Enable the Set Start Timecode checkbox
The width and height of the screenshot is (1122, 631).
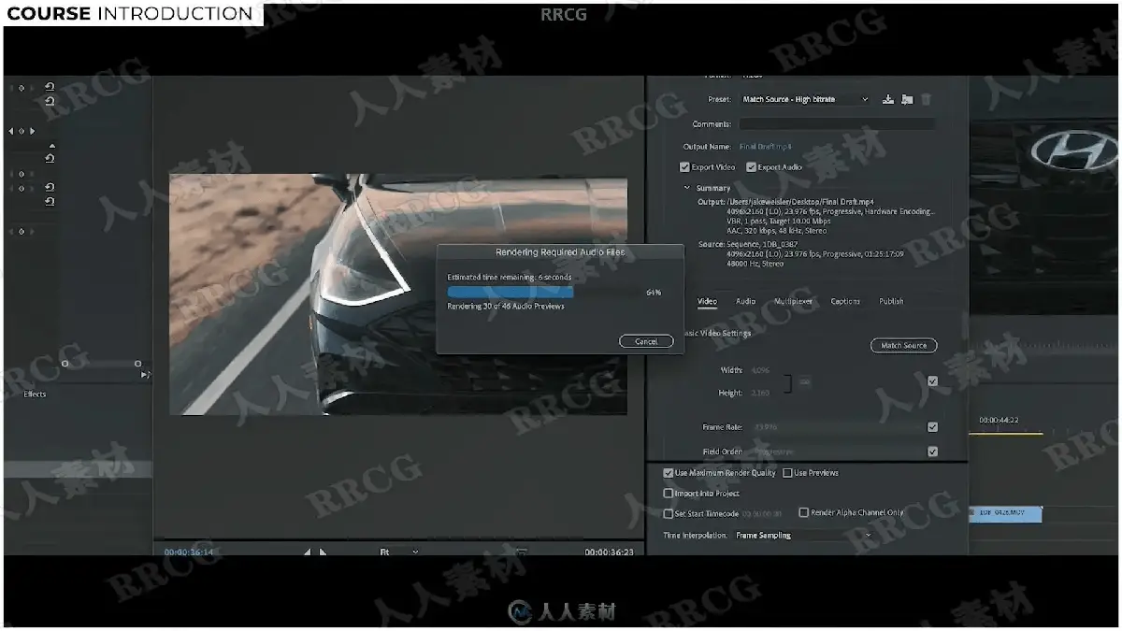(x=668, y=513)
